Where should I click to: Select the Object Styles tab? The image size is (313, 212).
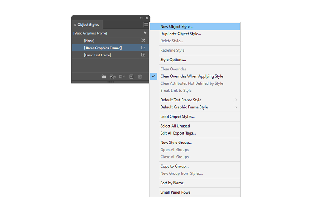(87, 25)
